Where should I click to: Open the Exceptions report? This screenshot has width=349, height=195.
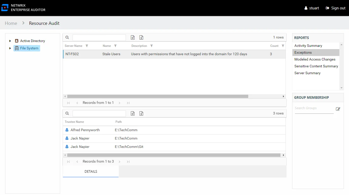pyautogui.click(x=316, y=52)
